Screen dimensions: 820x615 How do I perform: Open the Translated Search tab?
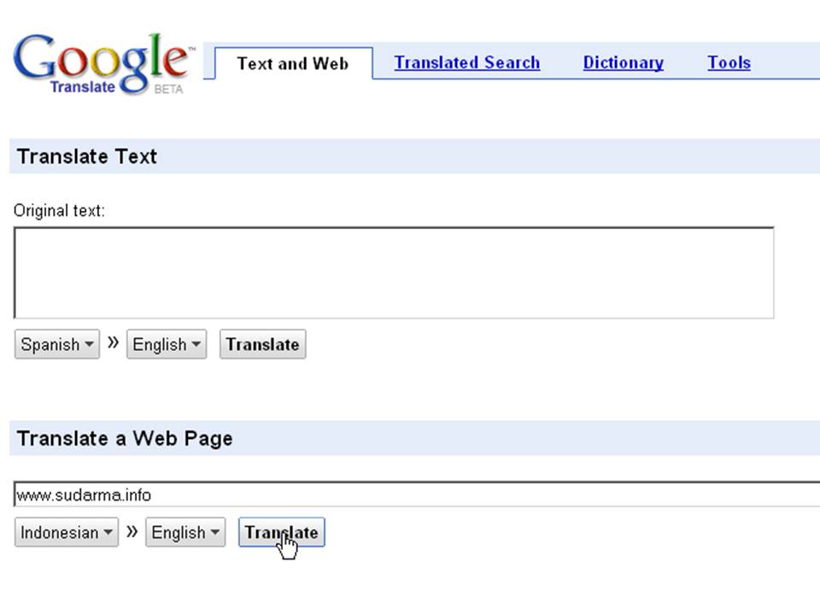click(x=466, y=62)
